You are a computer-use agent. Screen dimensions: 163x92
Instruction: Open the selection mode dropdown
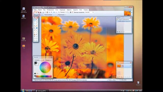(x=55, y=15)
